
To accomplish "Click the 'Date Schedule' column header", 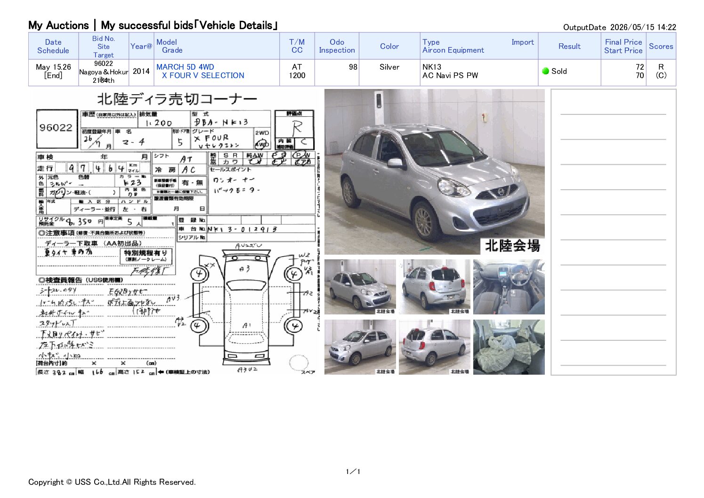I will 53,46.
